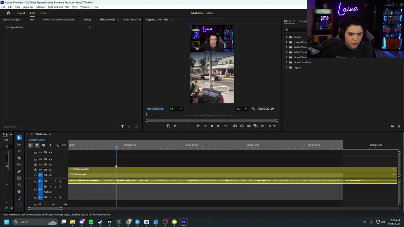Screen dimensions: 404x227
Task: Click Mark In bracket button
Action: 182,126
